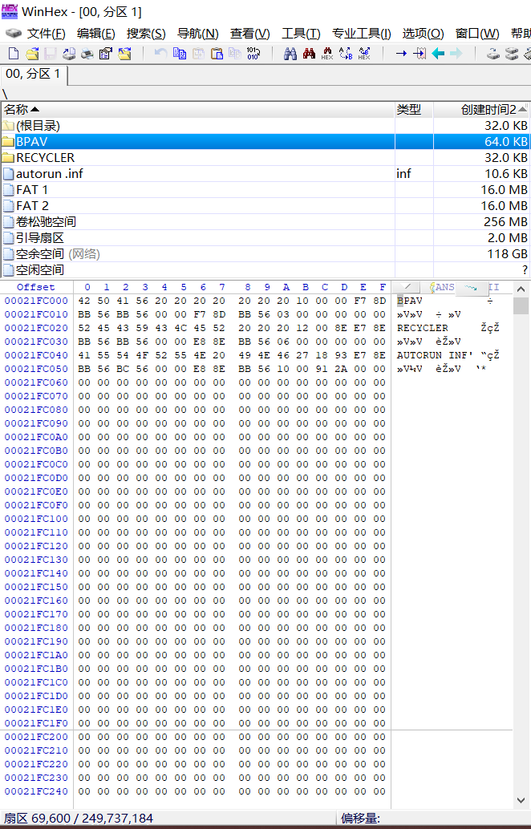Click the Find Text binoculars icon

[290, 54]
